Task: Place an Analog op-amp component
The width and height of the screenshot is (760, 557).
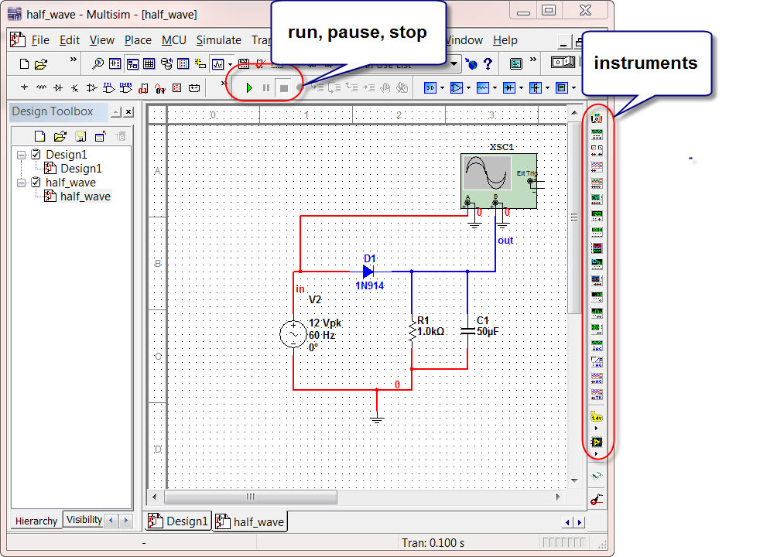Action: (x=91, y=87)
